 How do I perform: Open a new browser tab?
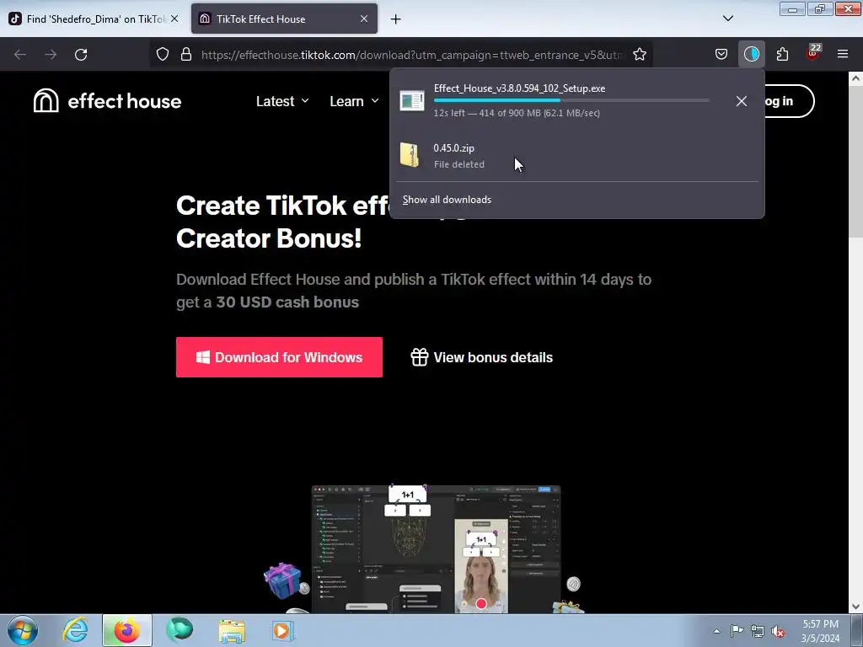coord(396,19)
